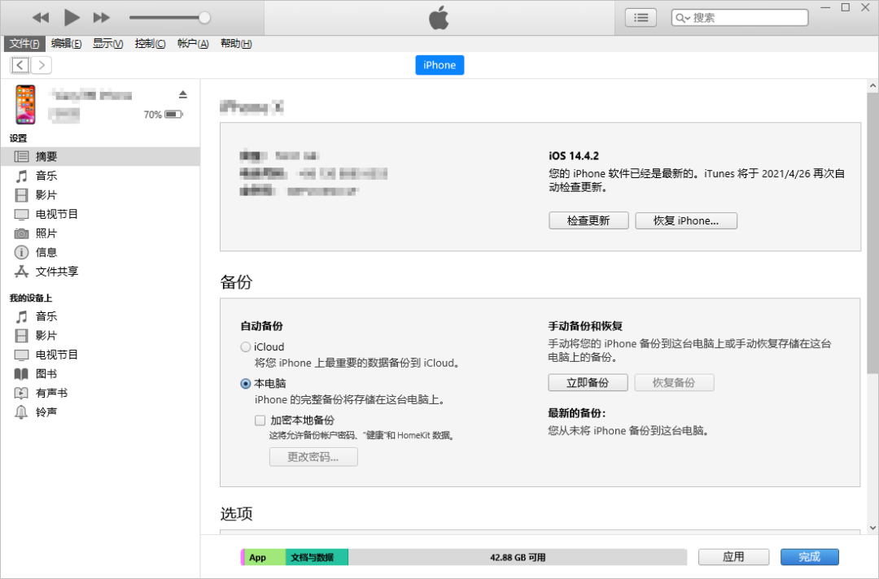Open 铃声 under 我的设备上

point(46,412)
